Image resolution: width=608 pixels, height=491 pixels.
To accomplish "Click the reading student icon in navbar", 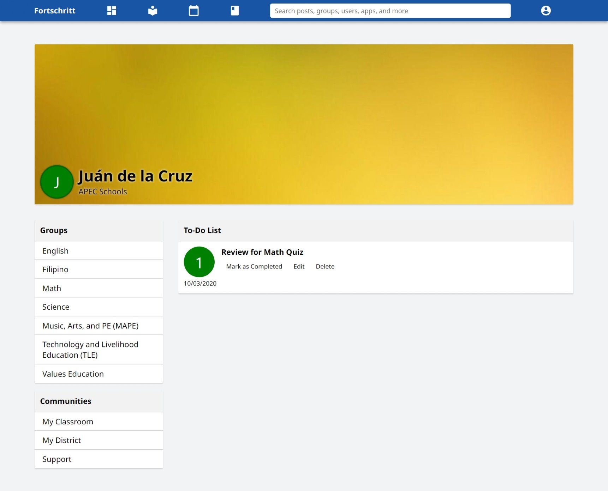I will point(153,11).
